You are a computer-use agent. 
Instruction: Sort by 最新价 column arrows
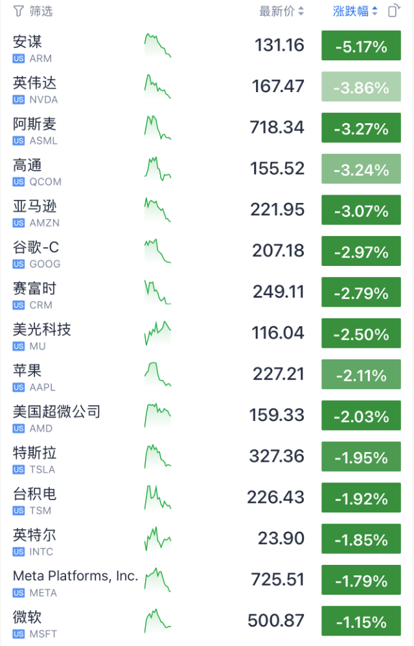tap(301, 11)
